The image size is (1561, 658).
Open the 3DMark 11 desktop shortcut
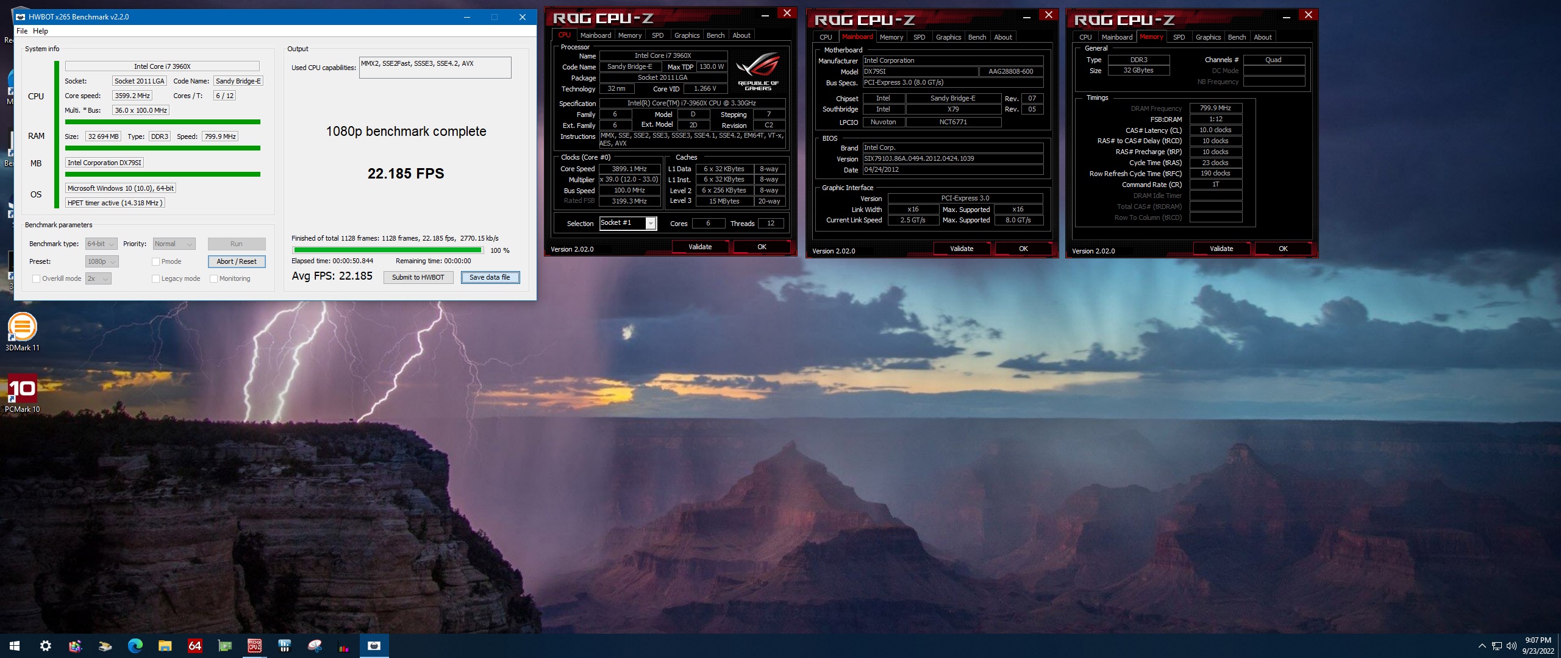22,331
